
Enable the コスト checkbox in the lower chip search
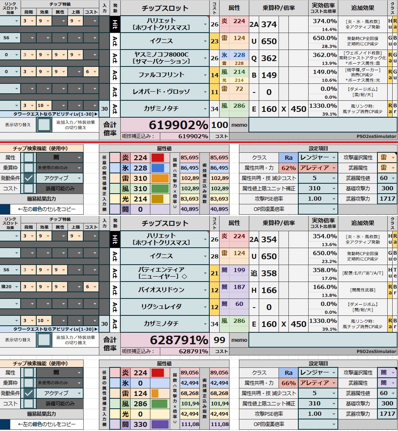coord(28,403)
